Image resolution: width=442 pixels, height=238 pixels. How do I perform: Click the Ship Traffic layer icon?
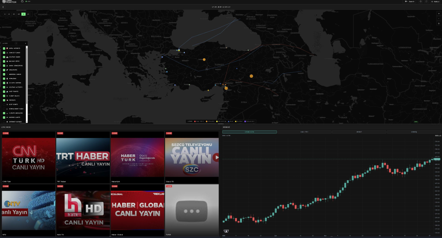(7, 92)
